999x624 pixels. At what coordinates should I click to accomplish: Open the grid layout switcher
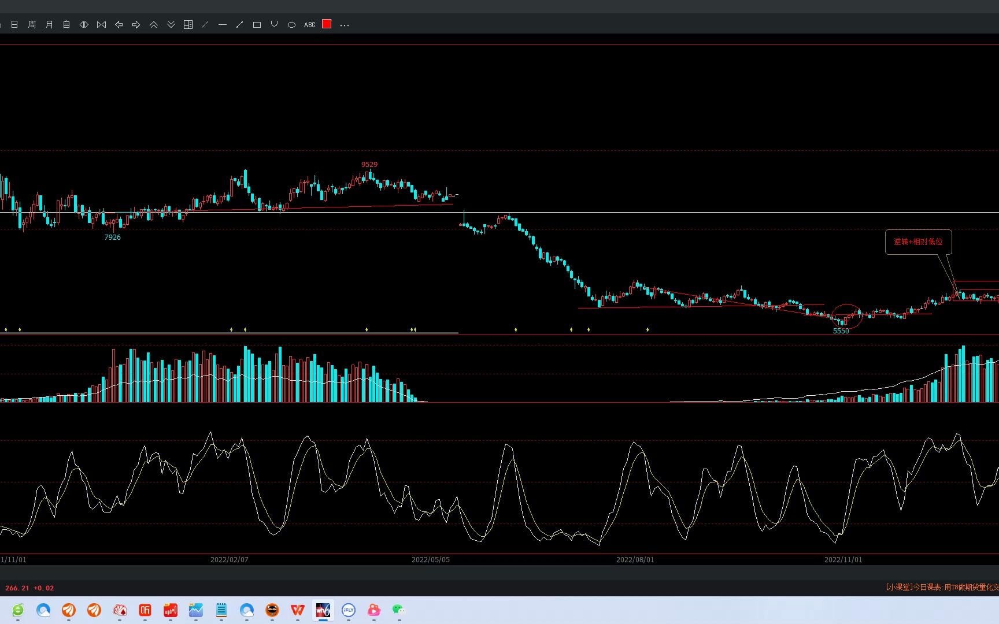tap(188, 24)
